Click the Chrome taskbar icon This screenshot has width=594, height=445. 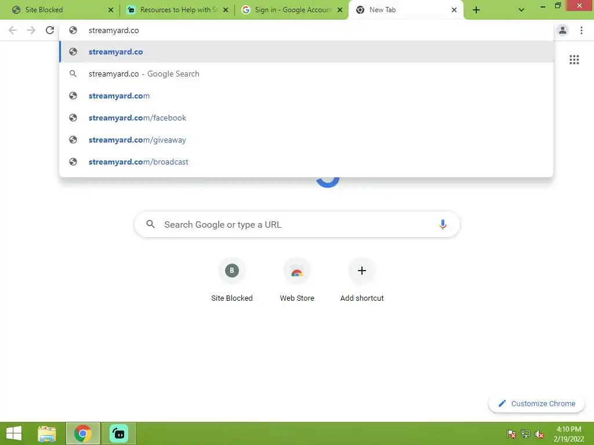pyautogui.click(x=83, y=433)
